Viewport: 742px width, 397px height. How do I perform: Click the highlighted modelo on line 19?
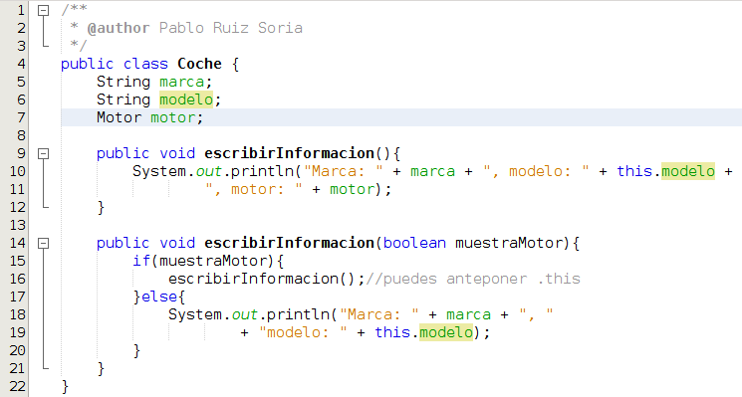coord(446,332)
